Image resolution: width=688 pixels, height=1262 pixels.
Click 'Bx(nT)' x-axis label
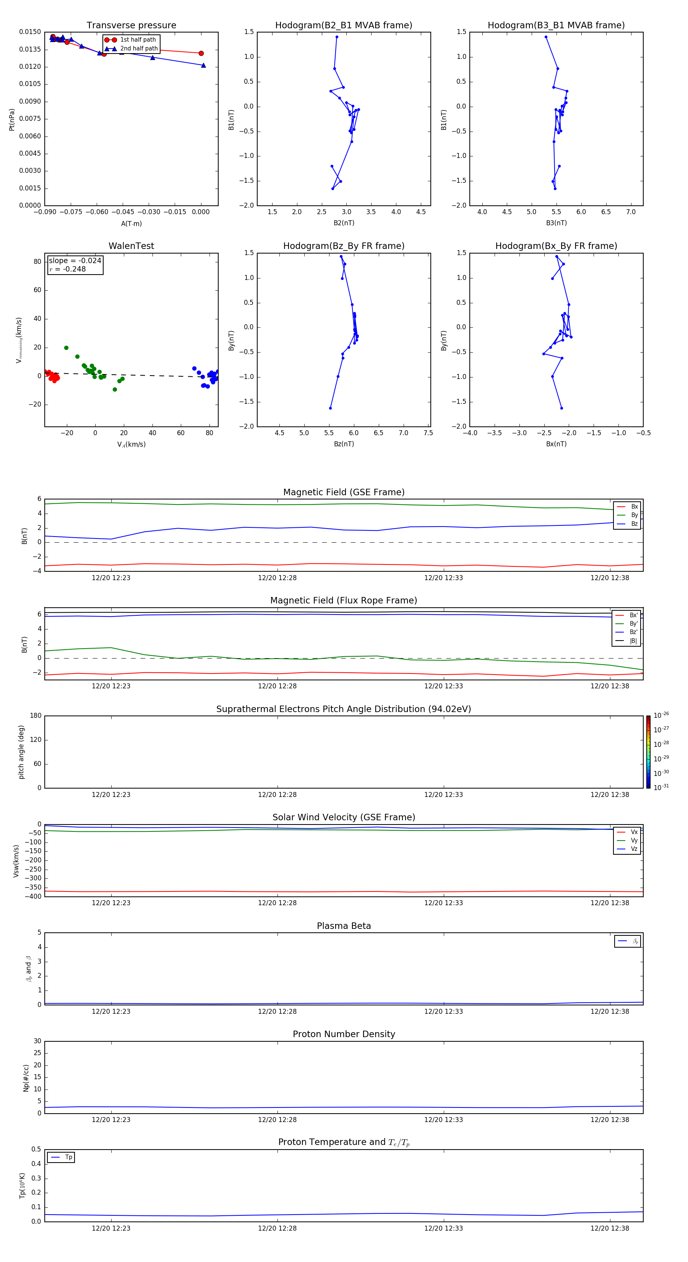556,444
